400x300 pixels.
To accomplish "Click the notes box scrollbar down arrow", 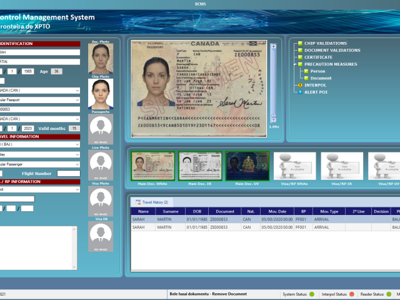I will coord(74,267).
